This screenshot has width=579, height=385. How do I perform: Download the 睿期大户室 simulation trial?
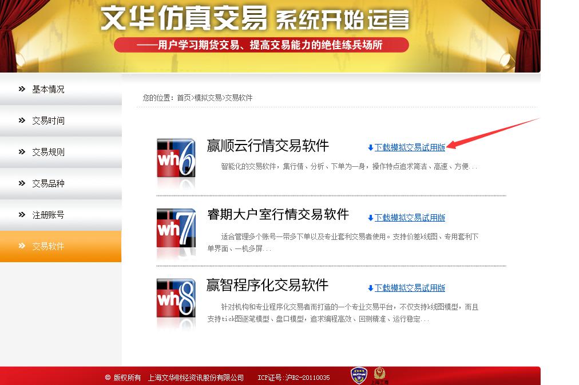point(410,217)
